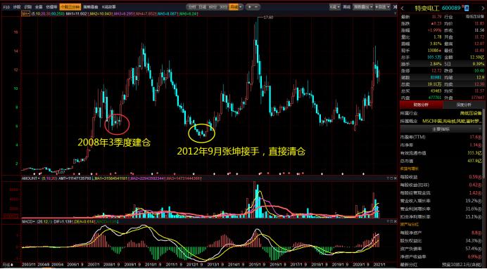Screen dimensions: 487x269
Task: Switch to the 财务分析 tab
Action: tap(421, 105)
